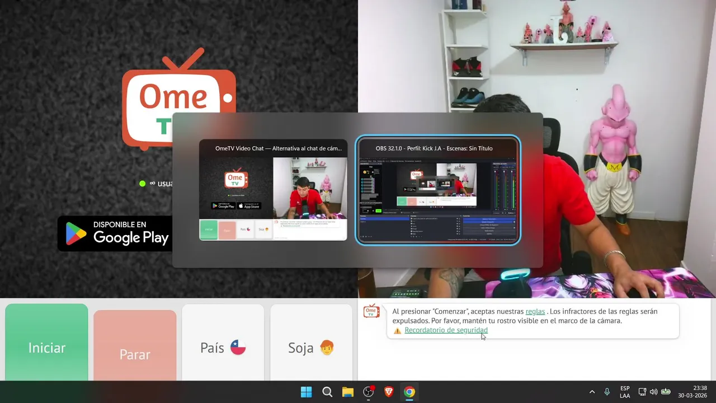The height and width of the screenshot is (403, 716).
Task: Switch to OBS Studio via taskbar icon
Action: point(369,392)
